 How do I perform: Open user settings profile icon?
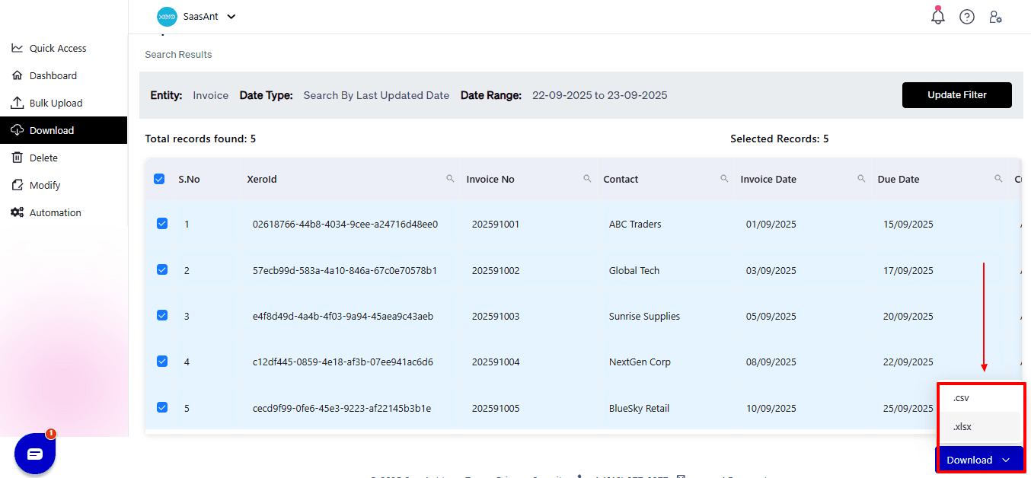tap(995, 17)
